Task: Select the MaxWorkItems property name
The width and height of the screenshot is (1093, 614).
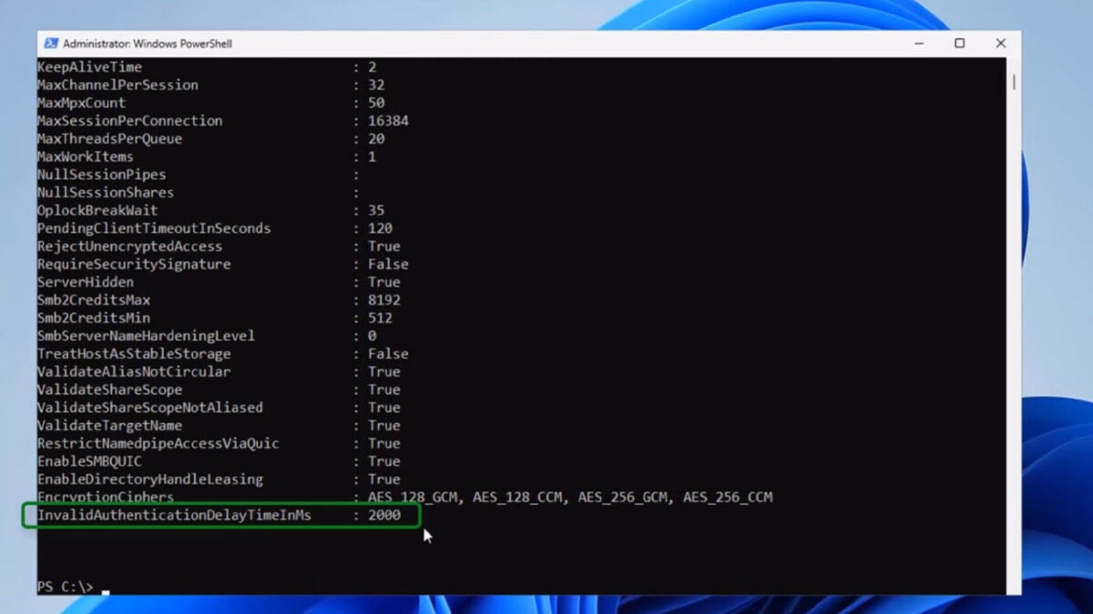Action: pyautogui.click(x=86, y=156)
